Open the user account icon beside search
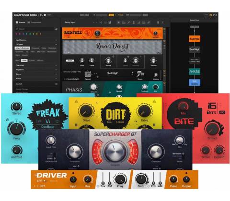Viewport: 230px width, 201px height. tap(56, 29)
